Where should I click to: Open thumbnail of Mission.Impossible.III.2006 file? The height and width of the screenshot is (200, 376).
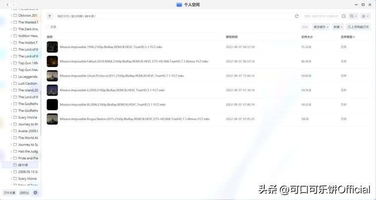pos(52,104)
